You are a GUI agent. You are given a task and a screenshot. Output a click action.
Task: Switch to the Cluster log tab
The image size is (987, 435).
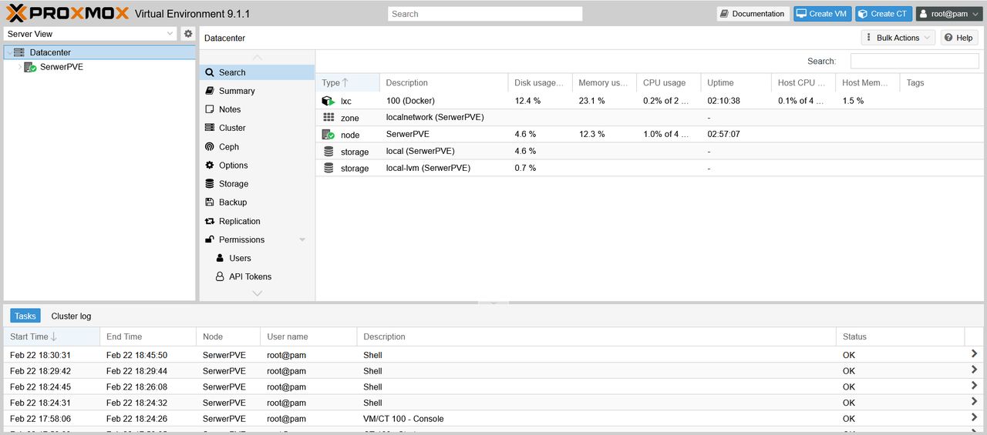pyautogui.click(x=71, y=316)
